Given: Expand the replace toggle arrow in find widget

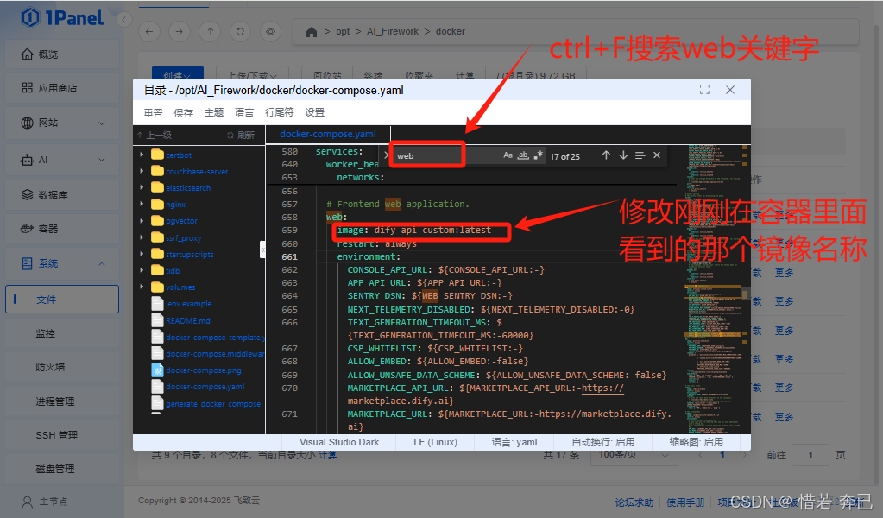Looking at the screenshot, I should 387,155.
